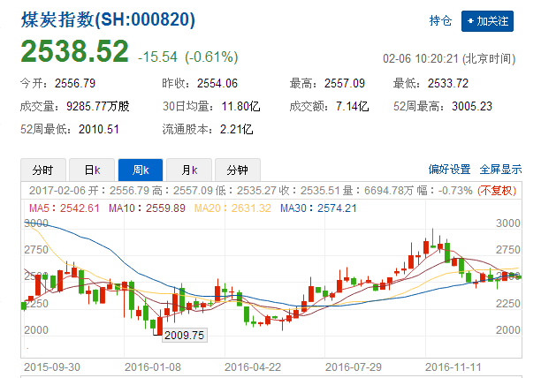Switch to the 月k monthly chart tab
Screen dimensions: 541x378
189,170
